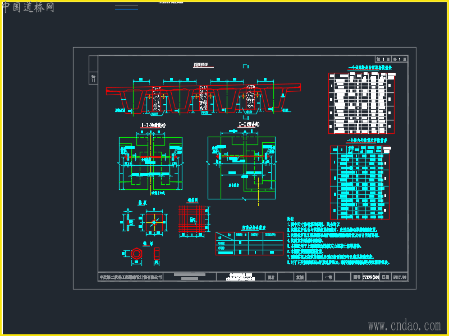Click the 中国道桥网 watermark logo
This screenshot has width=449, height=336.
pos(28,7)
